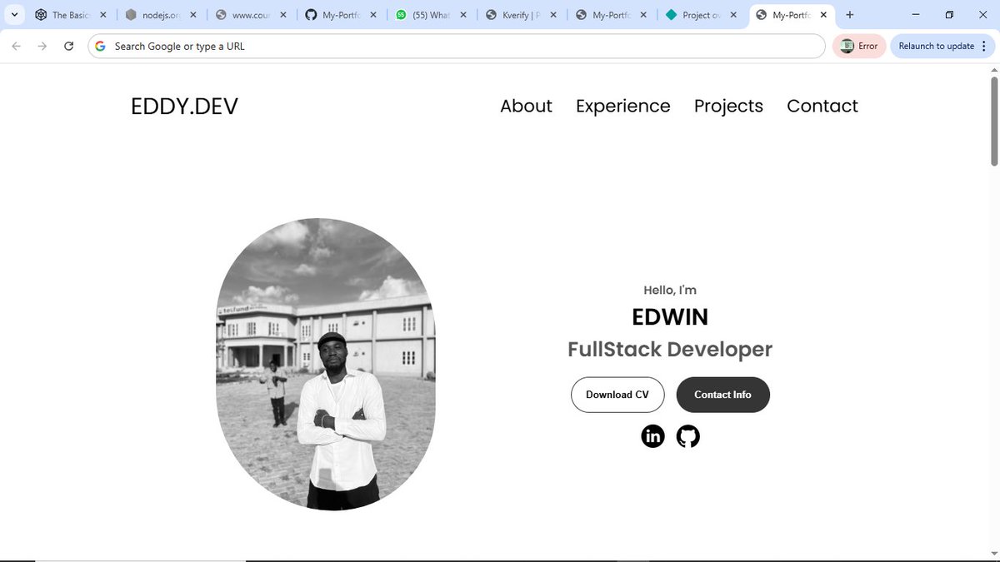The width and height of the screenshot is (1000, 562).
Task: Open the About navigation link
Action: click(526, 106)
